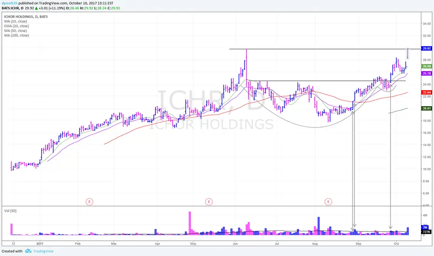434x256 pixels.
Task: Click the 14.00 price axis label
Action: [427, 145]
